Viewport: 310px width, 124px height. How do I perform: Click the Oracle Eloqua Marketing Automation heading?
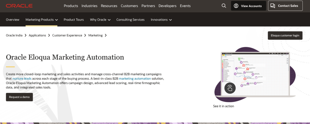pyautogui.click(x=65, y=57)
